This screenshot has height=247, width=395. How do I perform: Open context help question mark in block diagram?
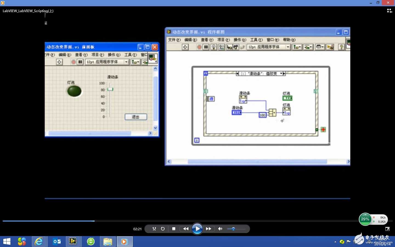pos(342,47)
